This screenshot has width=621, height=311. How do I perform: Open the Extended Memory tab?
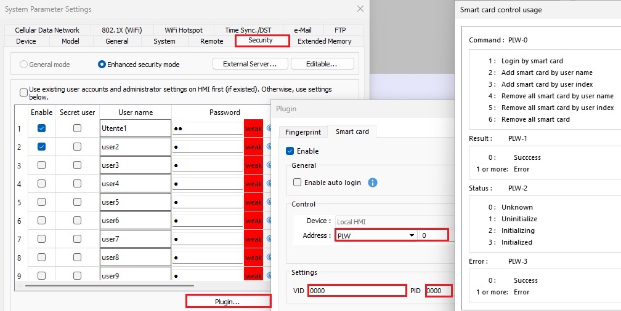(x=324, y=41)
